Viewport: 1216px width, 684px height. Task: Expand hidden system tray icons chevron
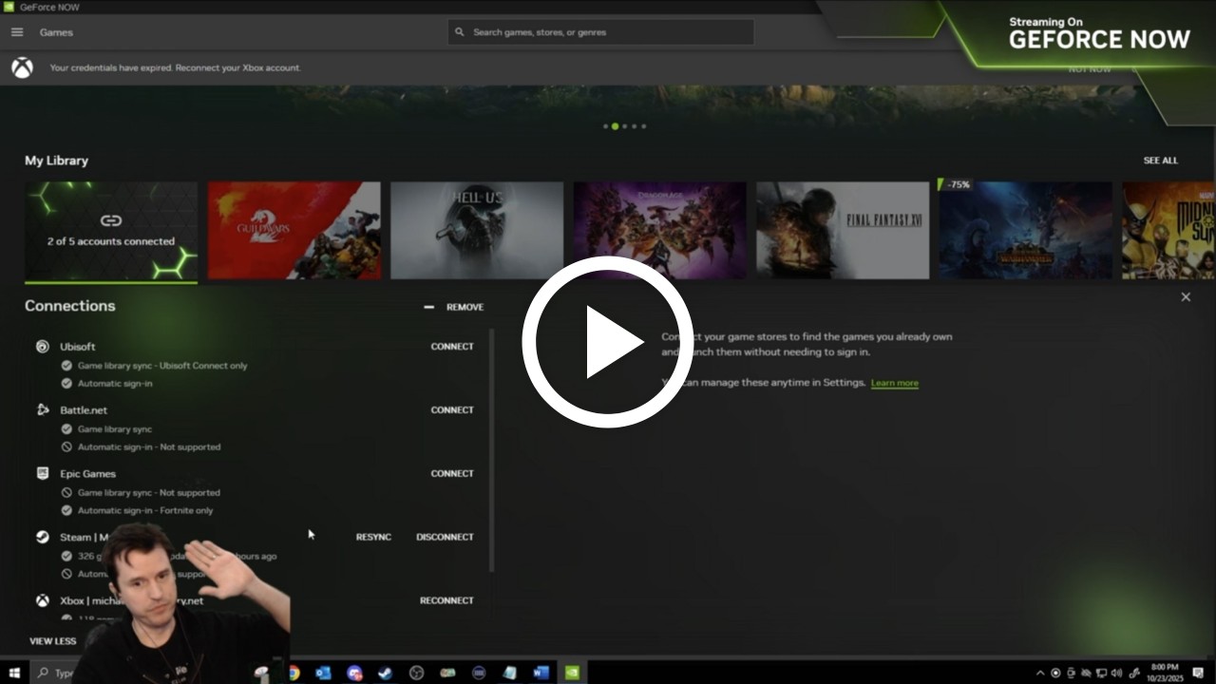coord(1039,673)
